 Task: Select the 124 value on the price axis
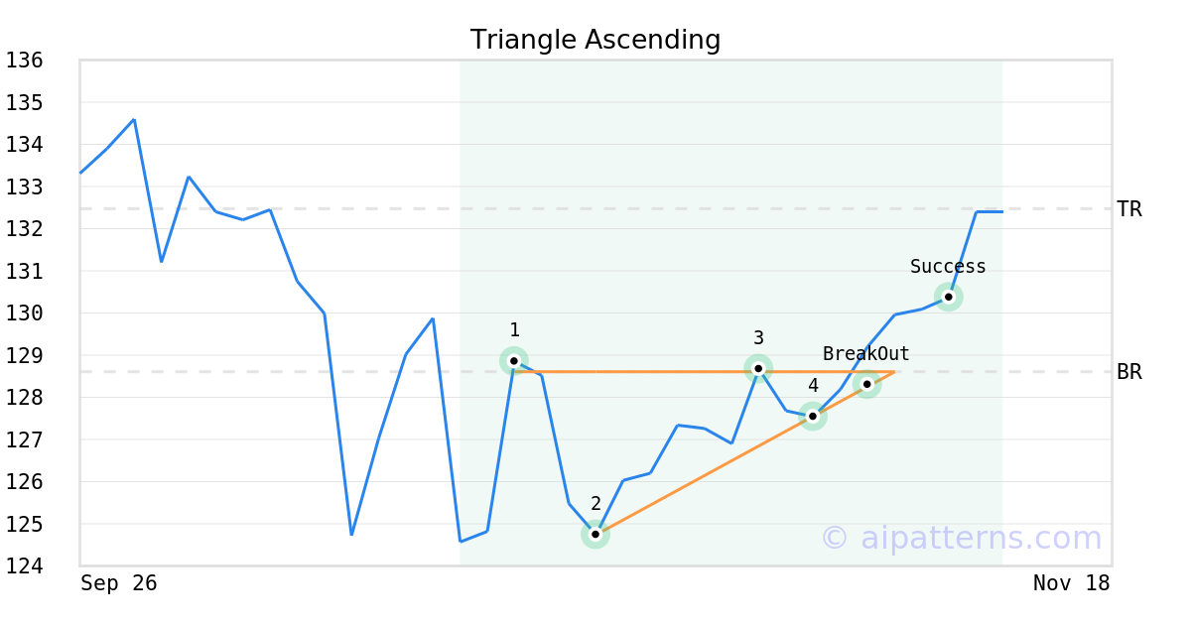(x=24, y=565)
